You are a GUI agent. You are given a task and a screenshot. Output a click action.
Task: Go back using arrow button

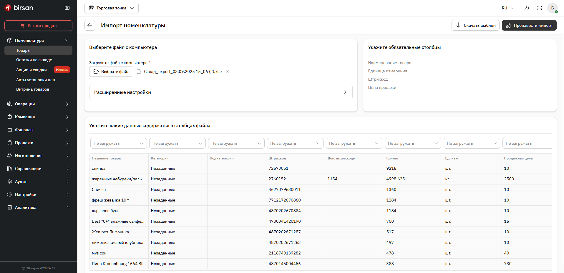[90, 25]
